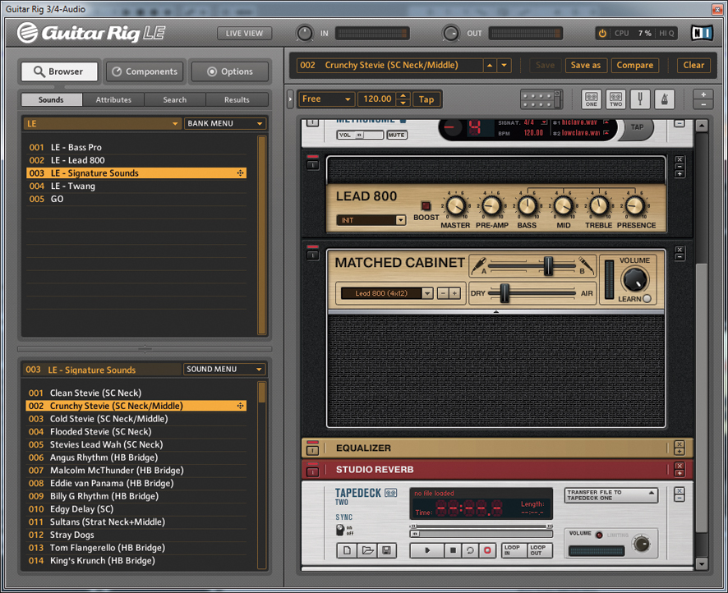Click the LIVE VIEW button

point(244,34)
